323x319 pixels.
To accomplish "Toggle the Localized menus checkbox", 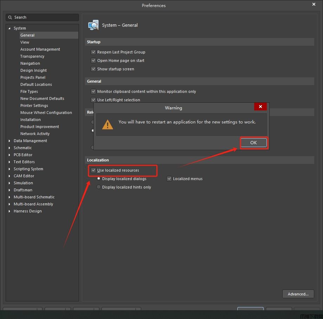I will [x=169, y=179].
